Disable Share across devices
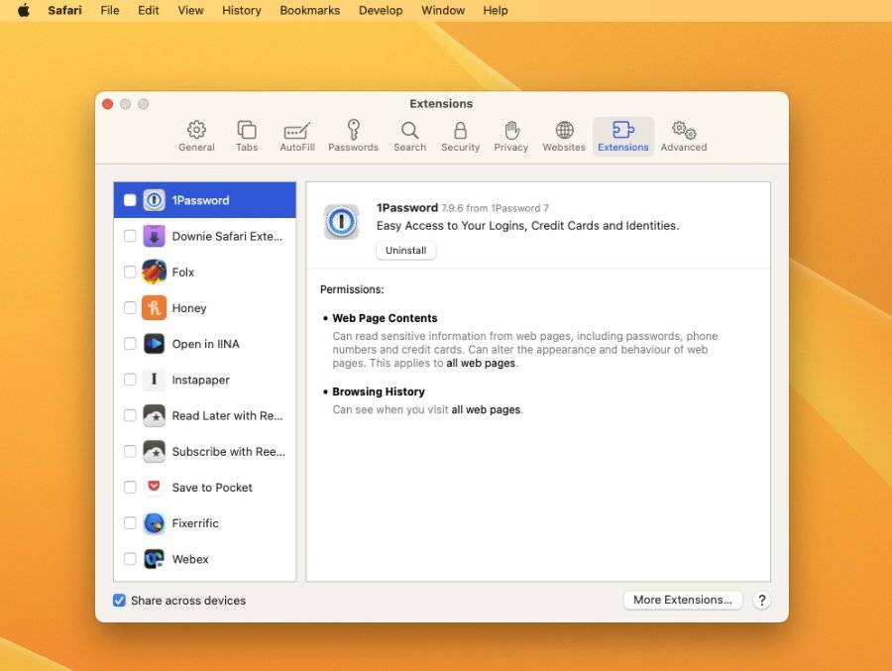Image resolution: width=892 pixels, height=671 pixels. click(x=119, y=600)
